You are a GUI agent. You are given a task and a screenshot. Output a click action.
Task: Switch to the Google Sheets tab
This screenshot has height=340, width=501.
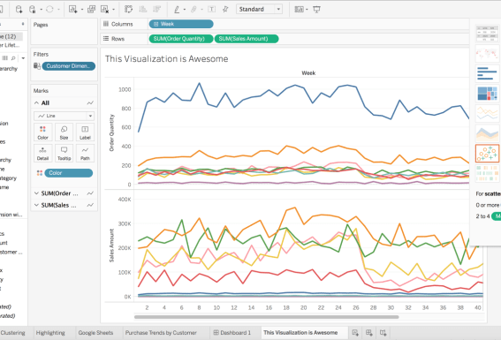coord(95,333)
